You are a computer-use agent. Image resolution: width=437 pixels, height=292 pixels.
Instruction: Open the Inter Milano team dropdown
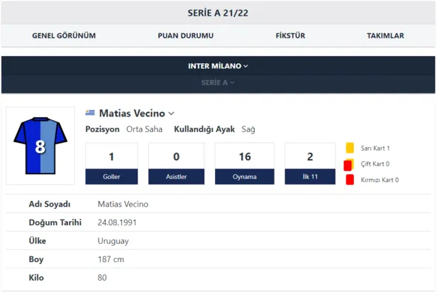[x=218, y=66]
